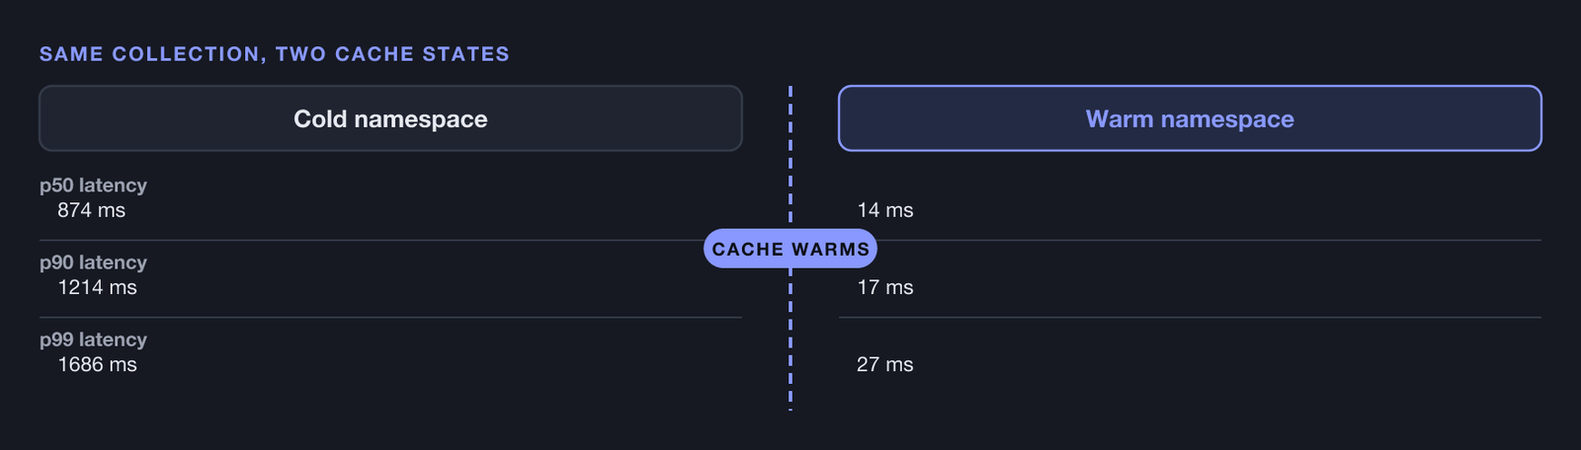Viewport: 1581px width, 450px height.
Task: Click separator between 17 ms and 27 ms
Action: click(1190, 317)
